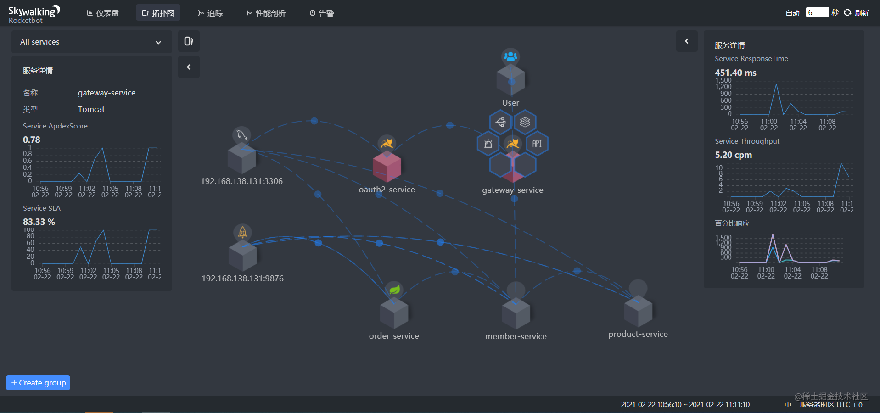Click the refresh icon in the top bar
This screenshot has height=413, width=880.
tap(847, 12)
